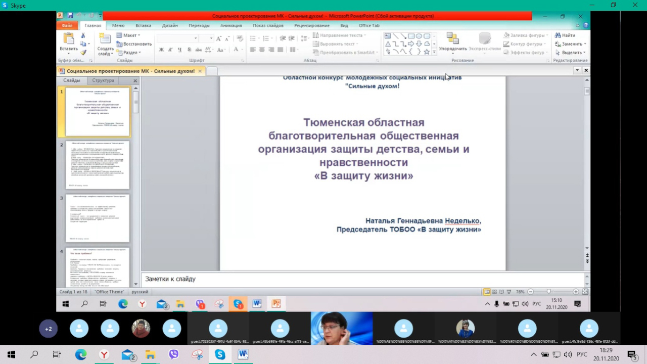Justify text in Абзац group
647x364 pixels.
pyautogui.click(x=280, y=50)
